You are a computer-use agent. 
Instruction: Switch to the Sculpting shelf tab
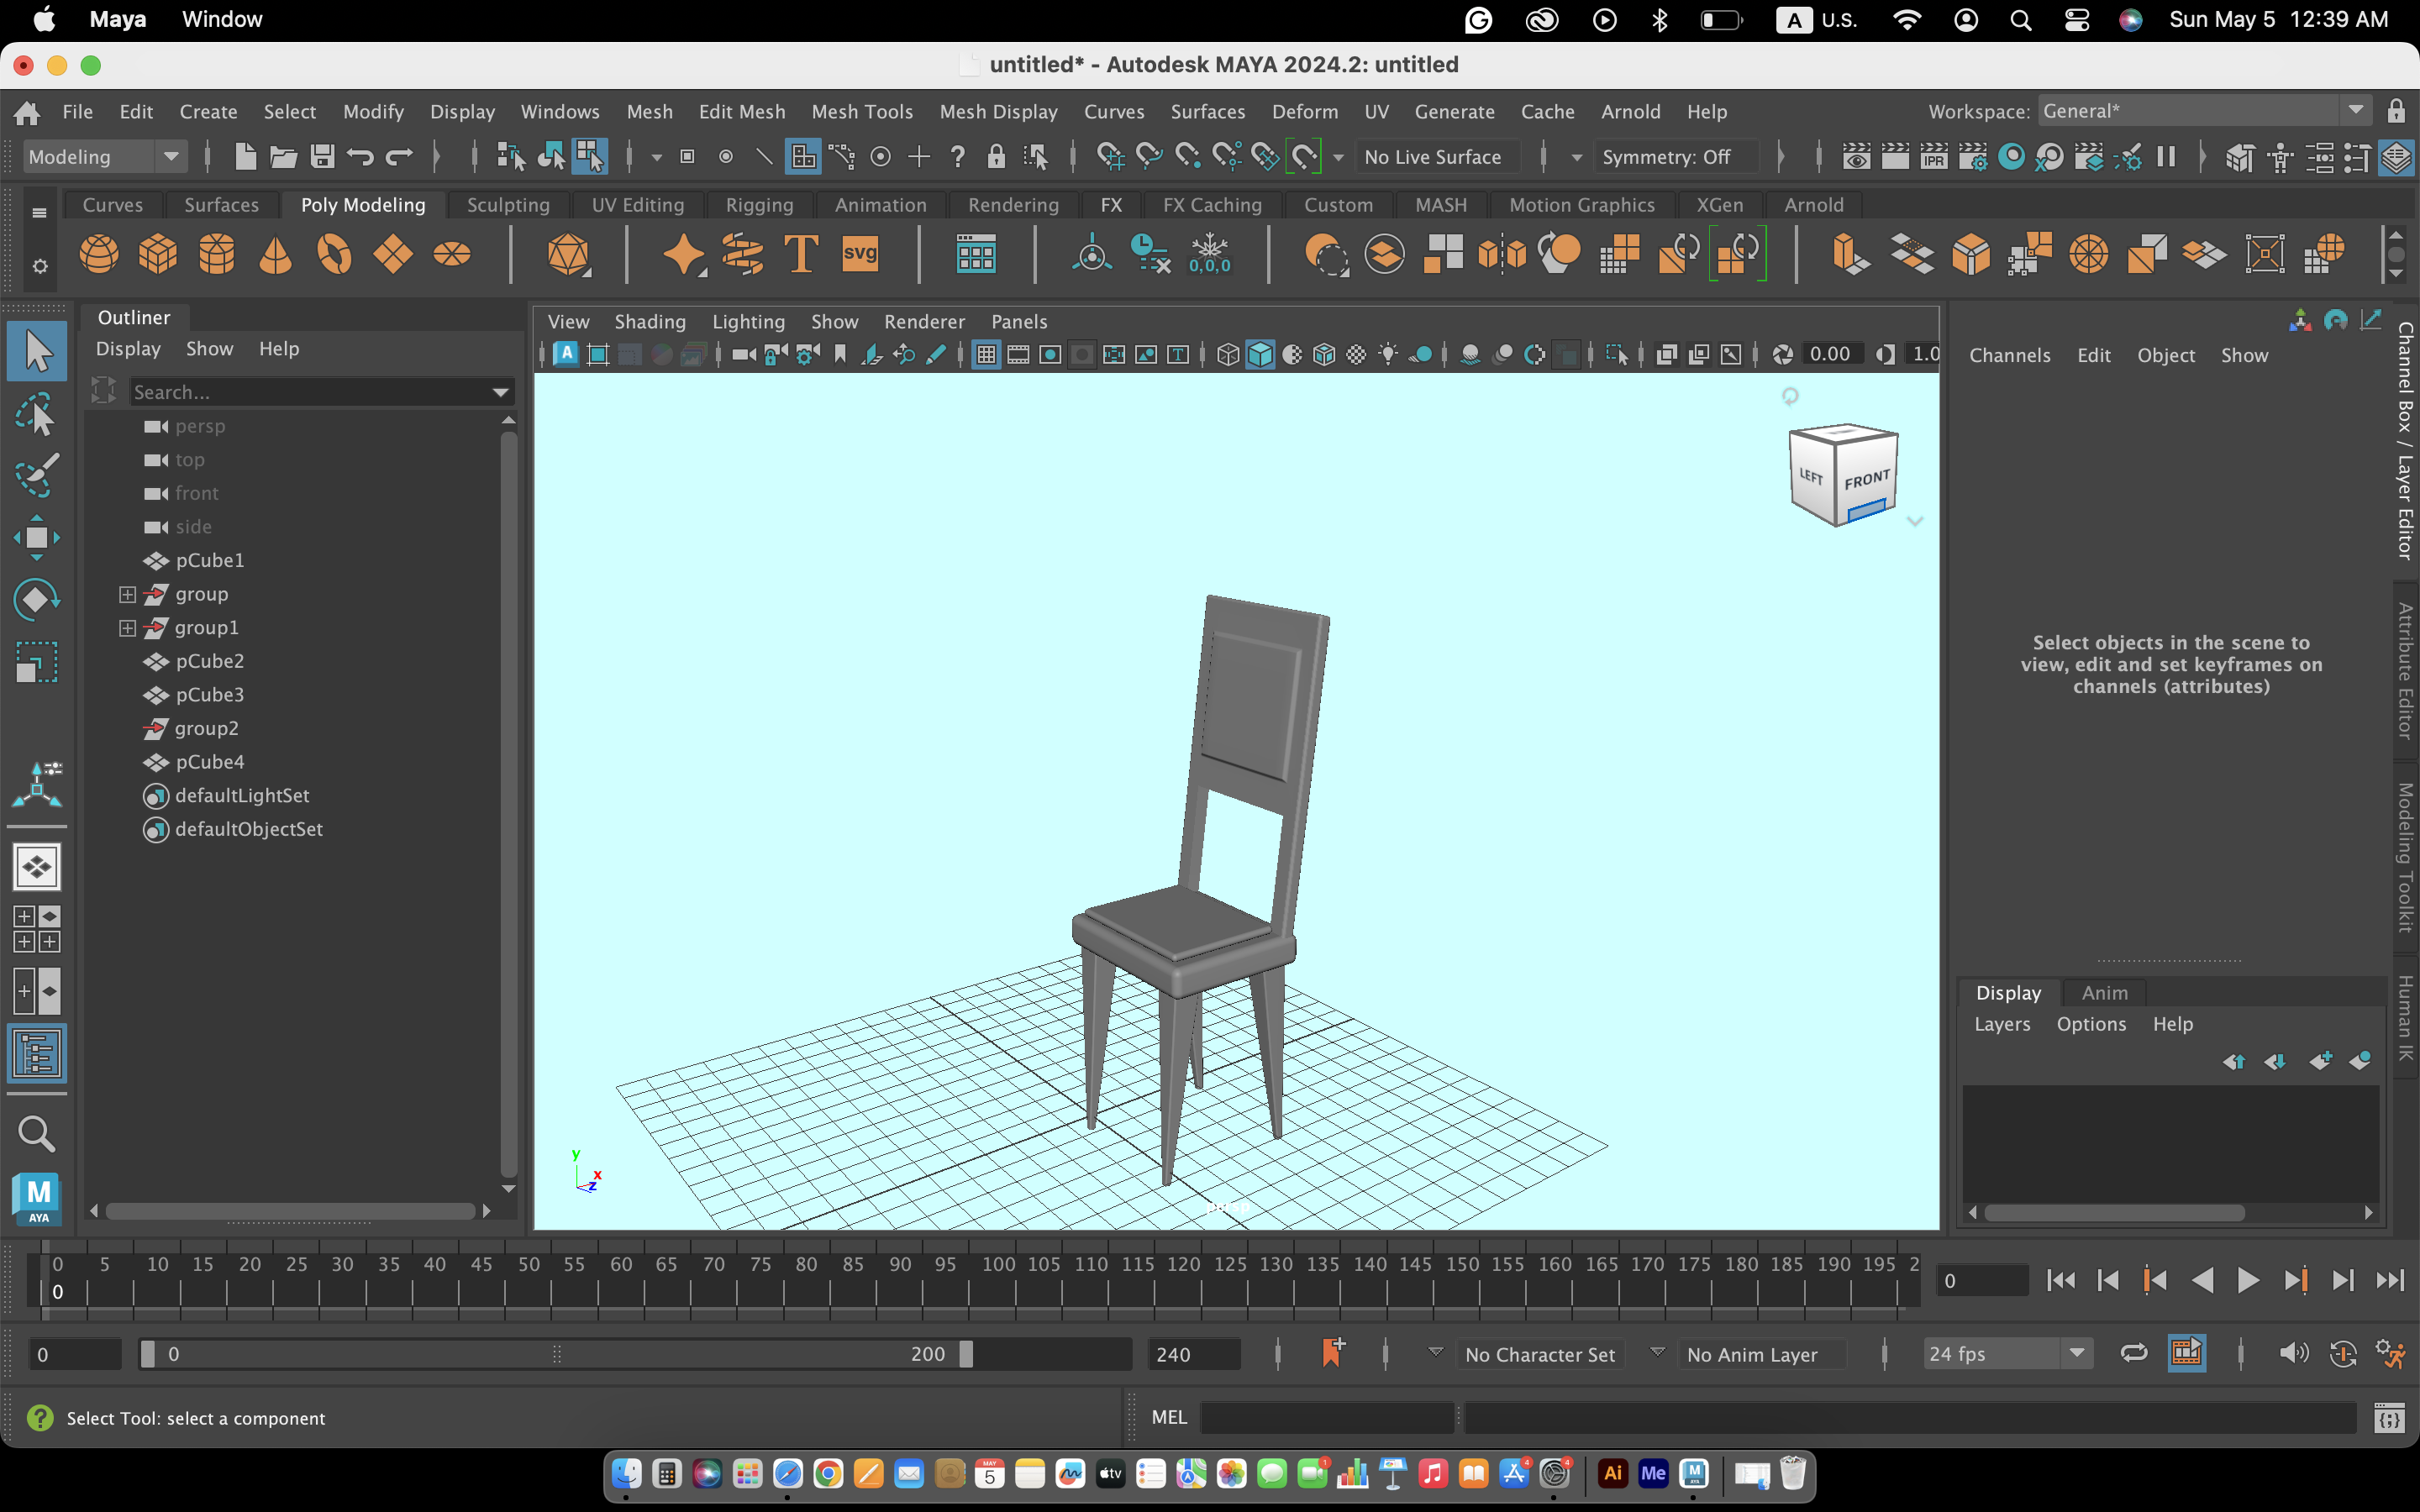pyautogui.click(x=508, y=205)
